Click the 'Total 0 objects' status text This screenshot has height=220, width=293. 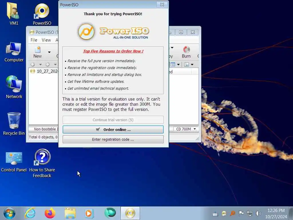(x=43, y=137)
